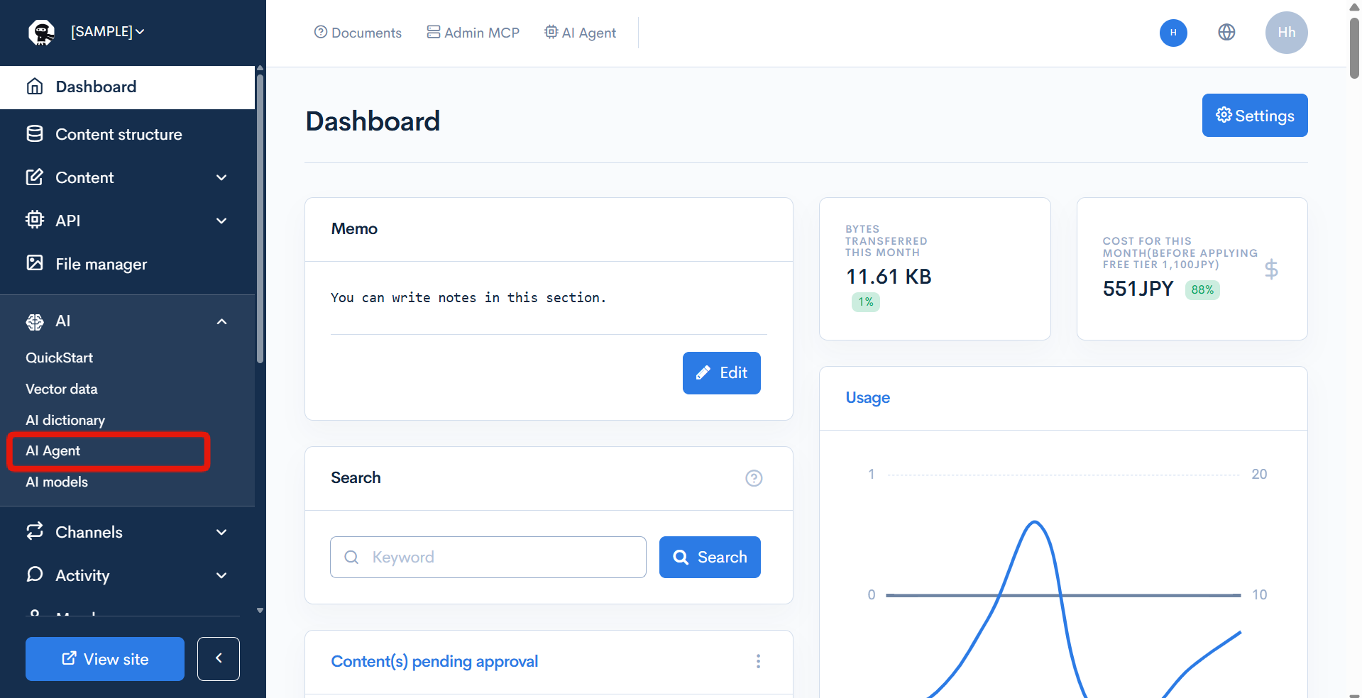Open the Hh user profile avatar
The width and height of the screenshot is (1362, 698).
[x=1286, y=33]
